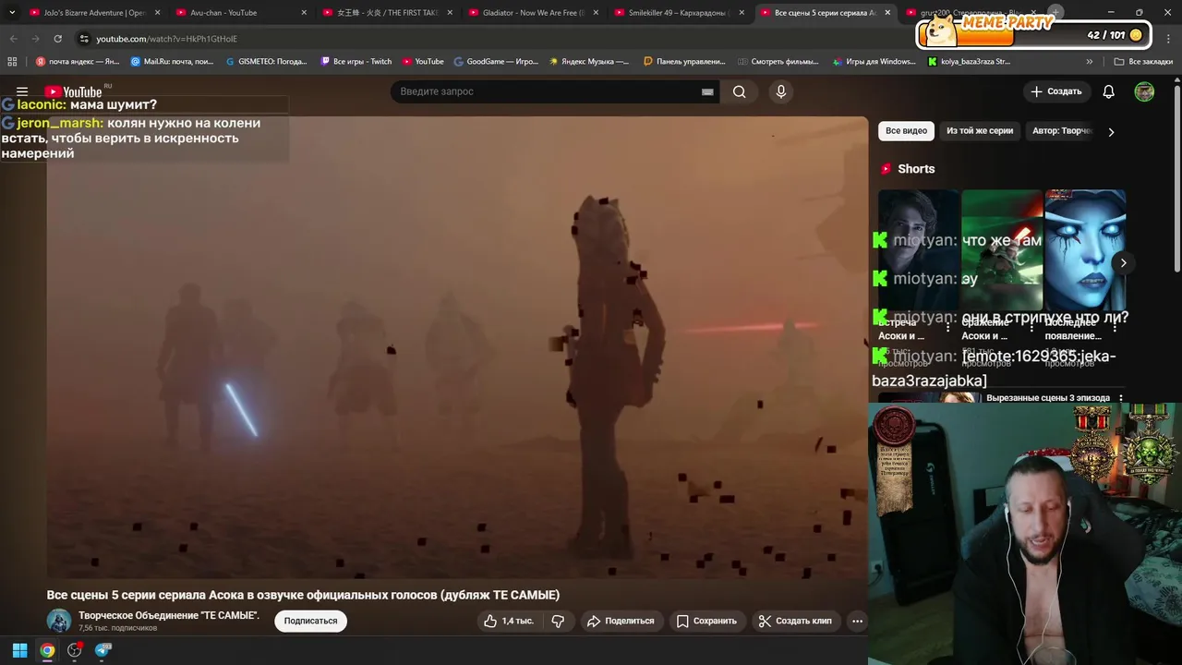The height and width of the screenshot is (665, 1182).
Task: Open Смотреть фильмы bookmark
Action: [x=778, y=62]
